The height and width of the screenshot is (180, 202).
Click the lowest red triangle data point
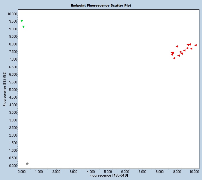click(x=174, y=58)
